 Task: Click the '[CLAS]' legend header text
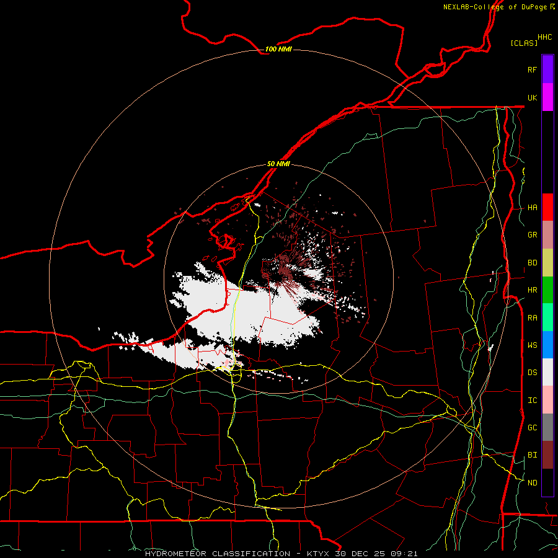point(524,43)
